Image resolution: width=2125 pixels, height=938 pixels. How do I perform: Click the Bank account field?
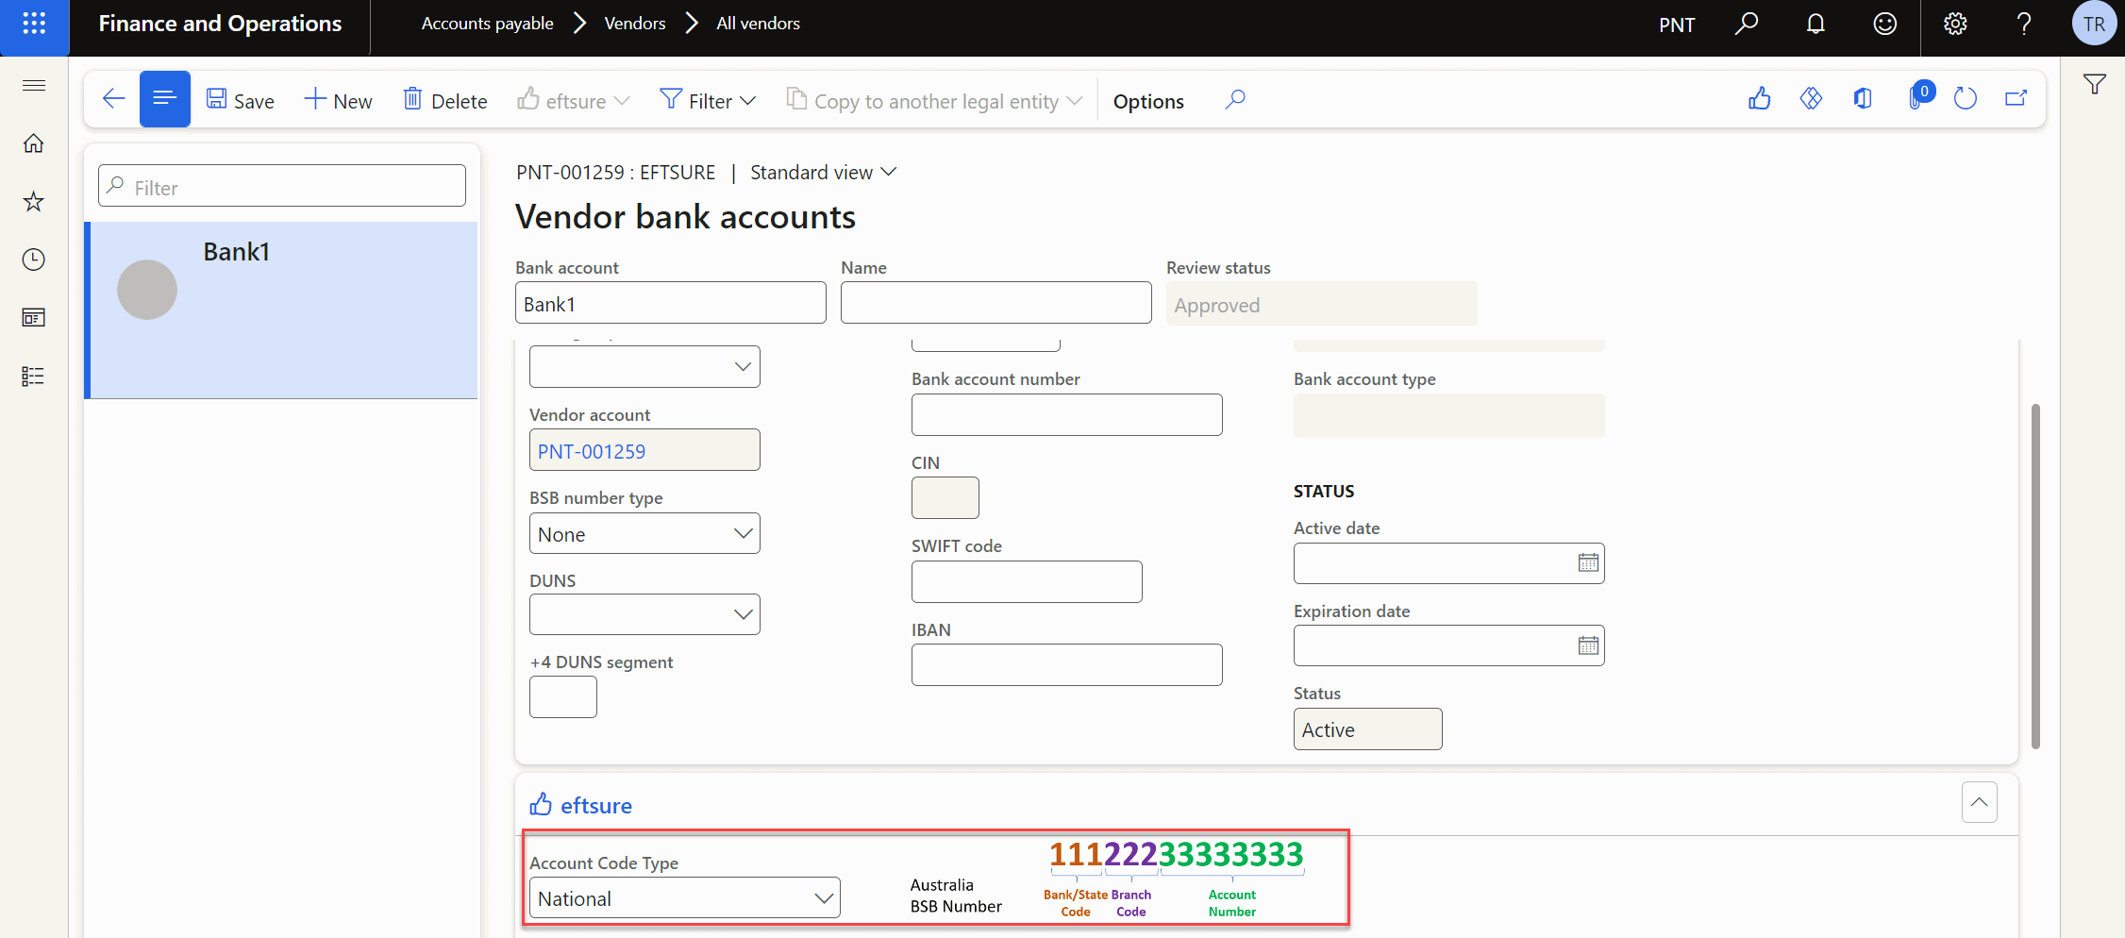tap(671, 303)
